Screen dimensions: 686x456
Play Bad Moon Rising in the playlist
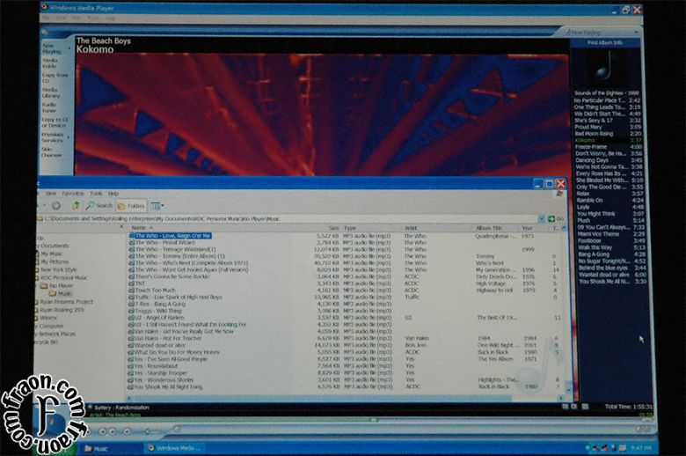click(607, 134)
